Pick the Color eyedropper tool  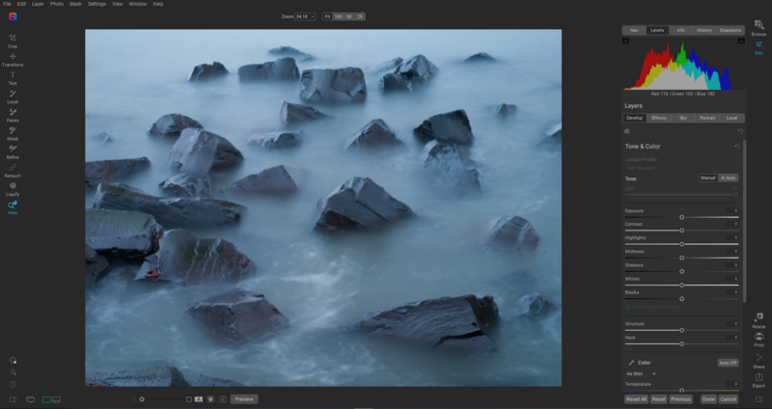631,363
